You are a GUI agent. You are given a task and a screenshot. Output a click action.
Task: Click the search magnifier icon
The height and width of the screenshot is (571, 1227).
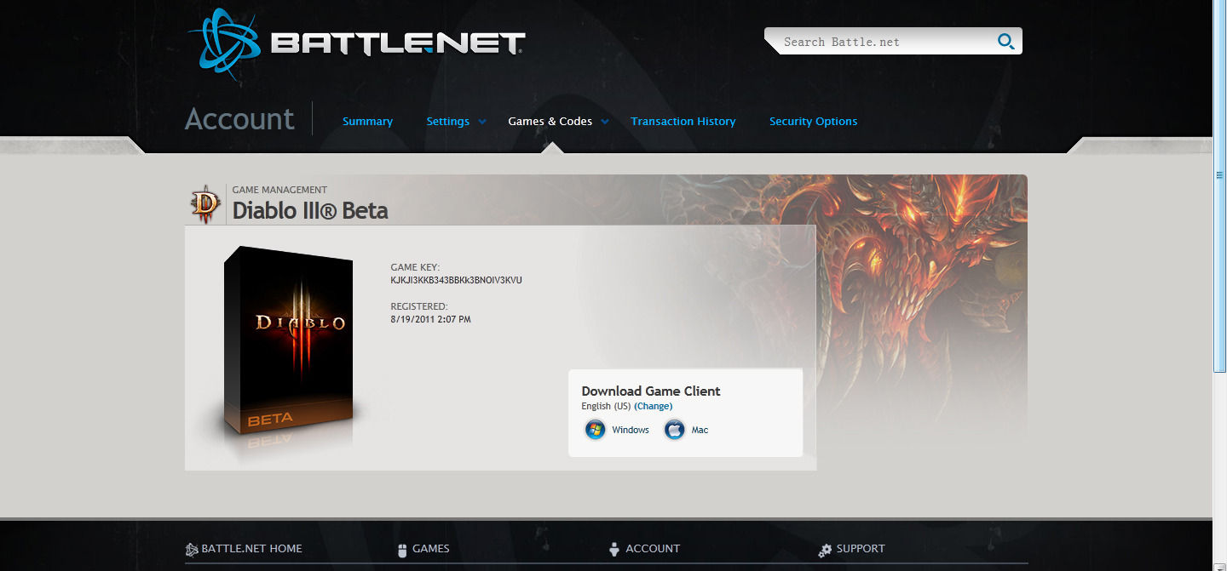[1005, 42]
